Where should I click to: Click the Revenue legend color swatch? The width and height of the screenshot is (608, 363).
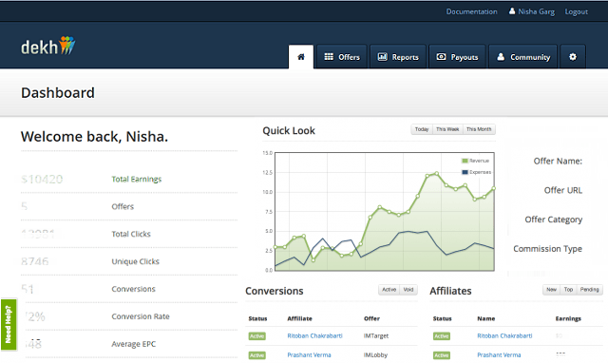[x=465, y=161]
